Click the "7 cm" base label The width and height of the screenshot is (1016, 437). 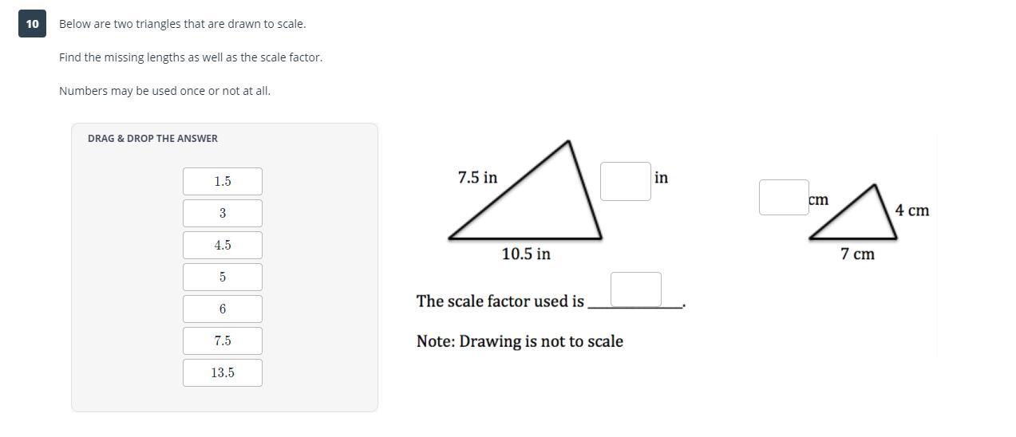pyautogui.click(x=857, y=254)
